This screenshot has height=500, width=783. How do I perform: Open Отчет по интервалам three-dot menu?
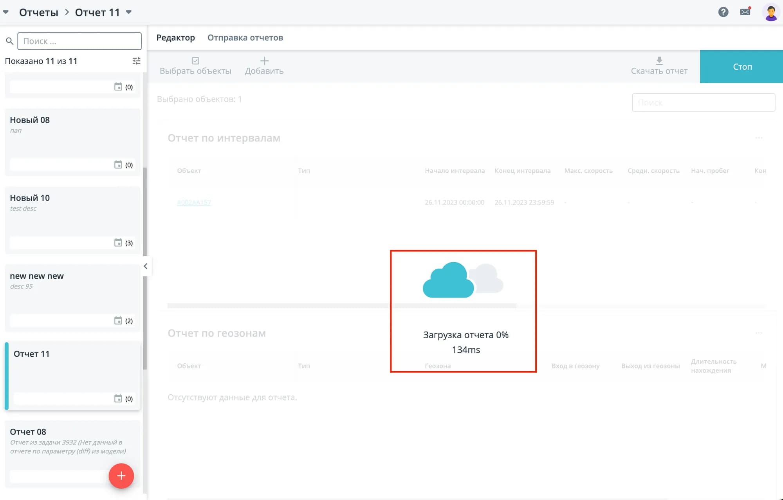(759, 138)
